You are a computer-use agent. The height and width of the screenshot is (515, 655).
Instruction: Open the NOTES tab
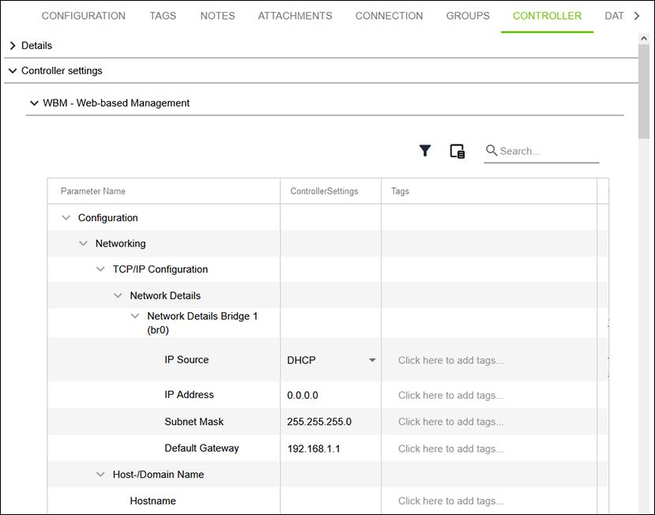[217, 16]
